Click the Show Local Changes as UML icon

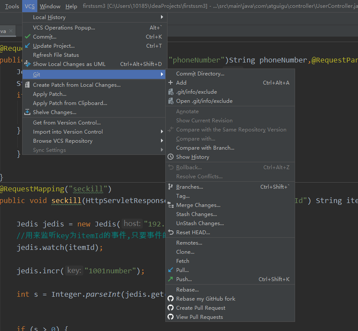tap(28, 64)
